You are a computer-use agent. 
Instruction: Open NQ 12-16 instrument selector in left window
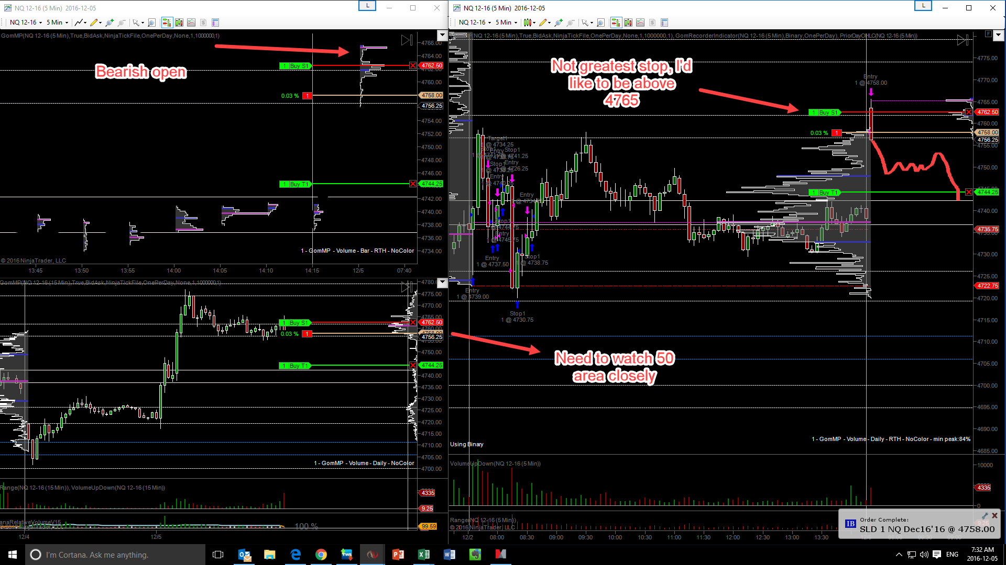(26, 22)
